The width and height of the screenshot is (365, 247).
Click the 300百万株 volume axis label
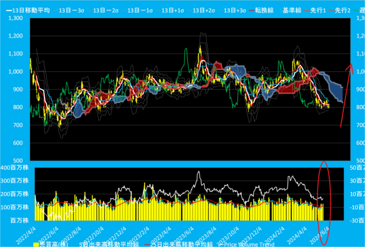click(x=15, y=180)
